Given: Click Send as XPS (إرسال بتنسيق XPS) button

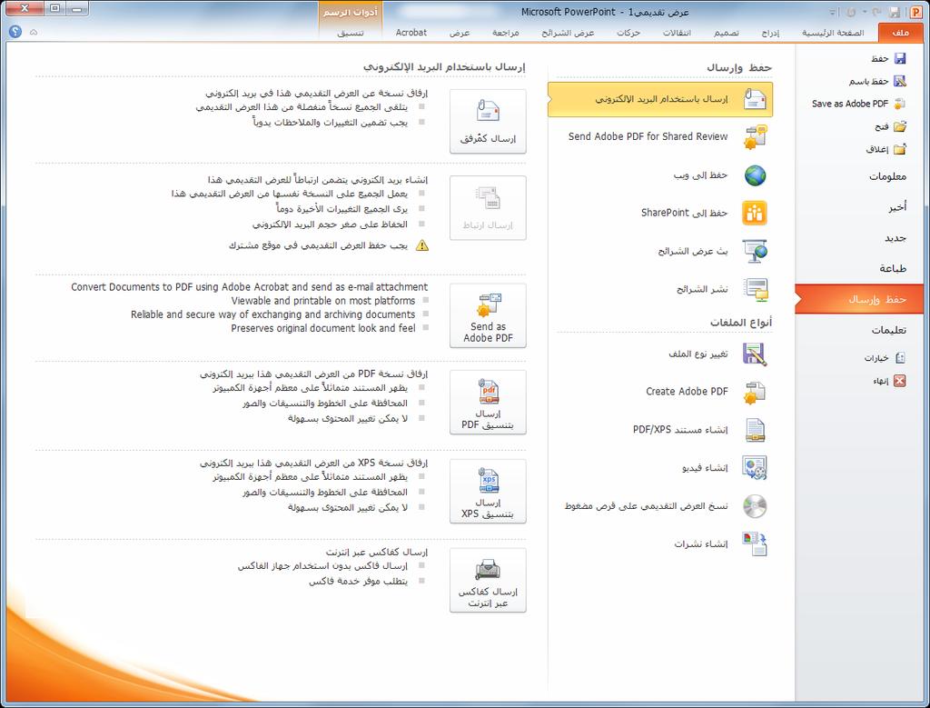Looking at the screenshot, I should coord(488,492).
